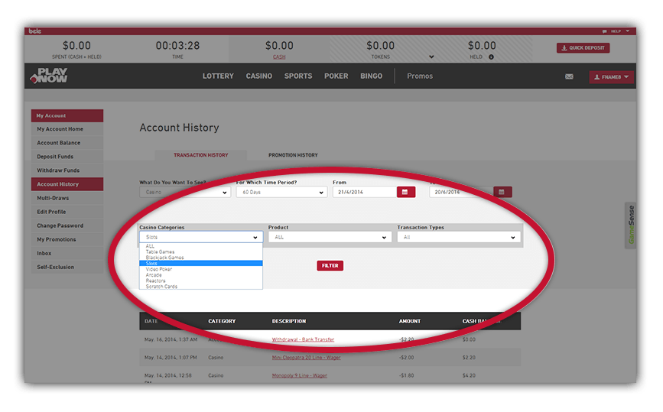Go to Poker section

point(336,76)
